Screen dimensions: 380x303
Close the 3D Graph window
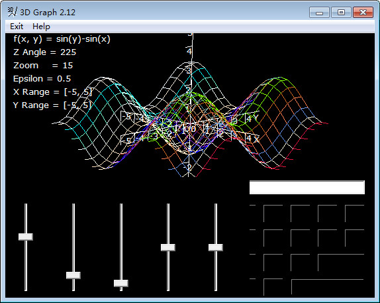[x=363, y=12]
